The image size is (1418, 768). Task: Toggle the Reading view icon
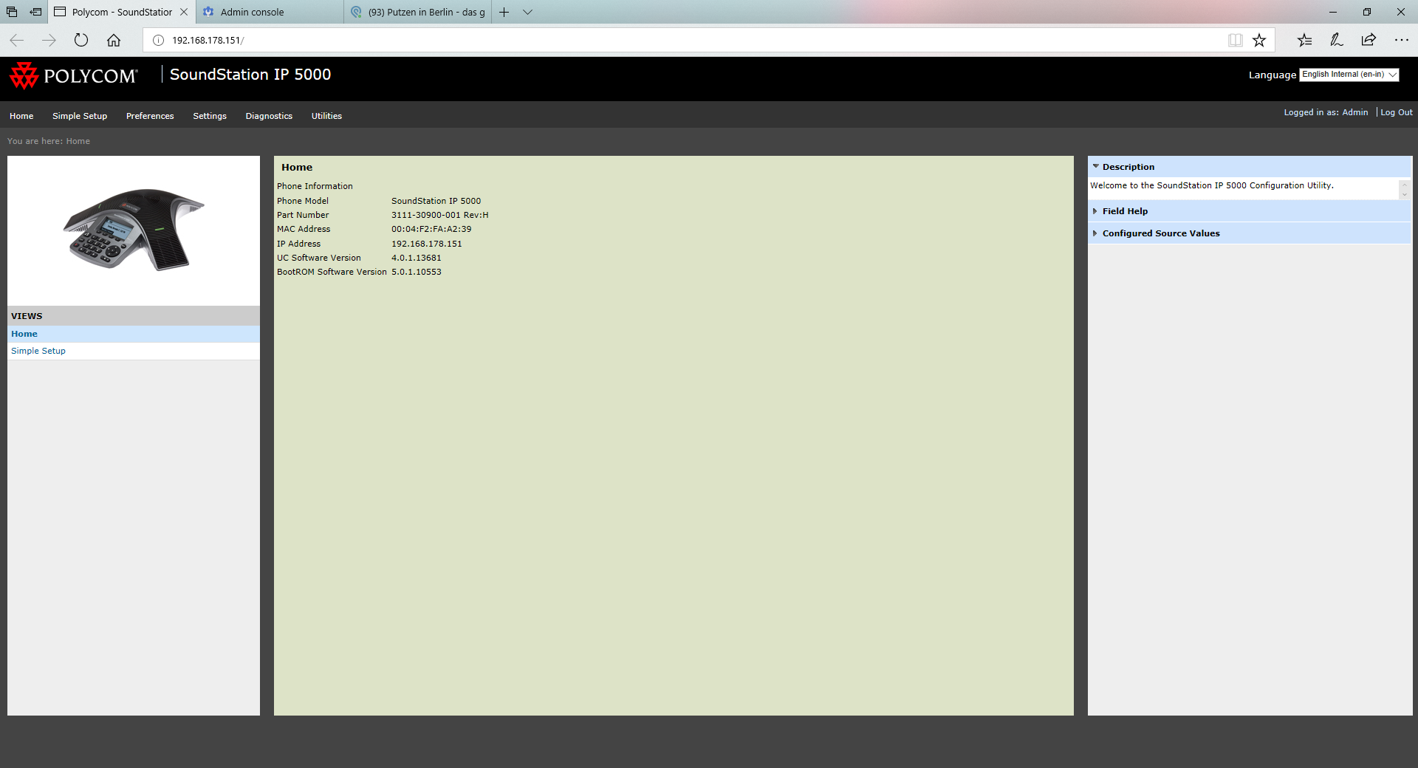1236,41
